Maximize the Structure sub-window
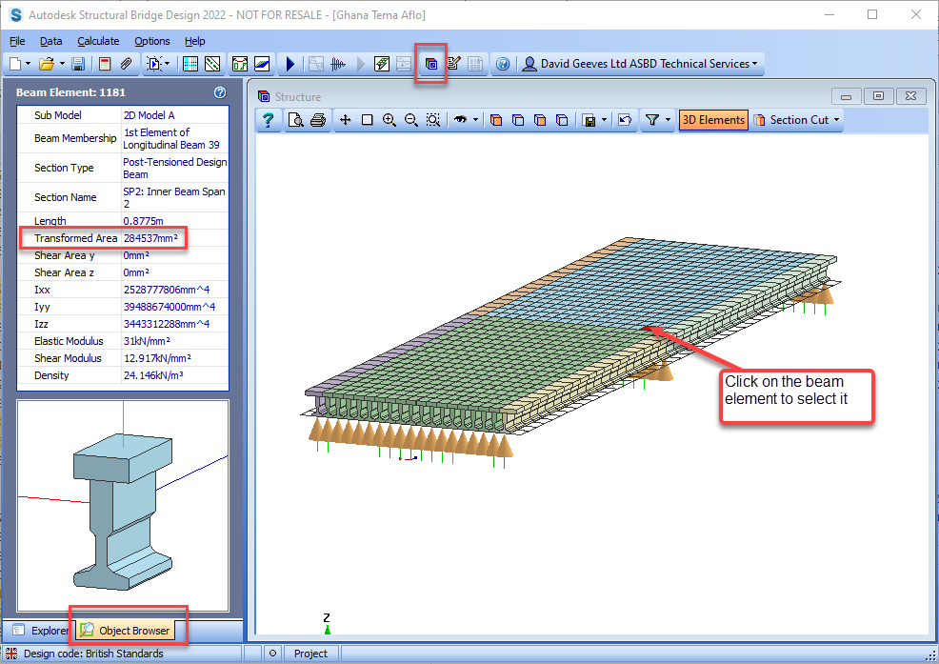The image size is (939, 664). click(x=878, y=96)
